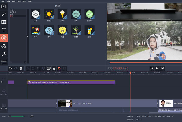The height and width of the screenshot is (122, 182).
Task: Click the microphone Record audio icon
Action: point(54,68)
